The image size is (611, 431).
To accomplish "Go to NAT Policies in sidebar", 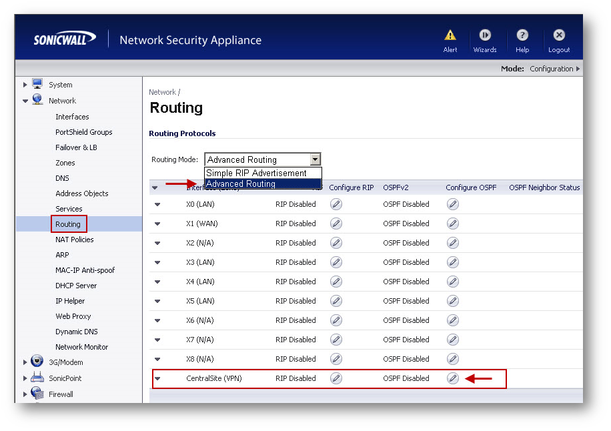I will (x=74, y=240).
